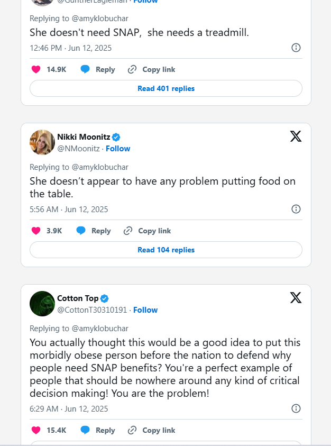Click info icon on the 5:56 AM tweet

(x=296, y=209)
